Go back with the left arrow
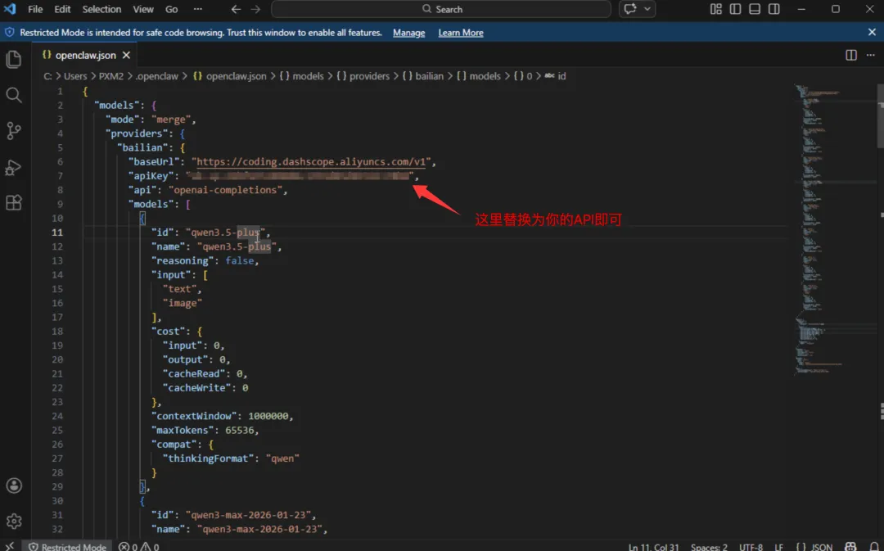 click(237, 9)
